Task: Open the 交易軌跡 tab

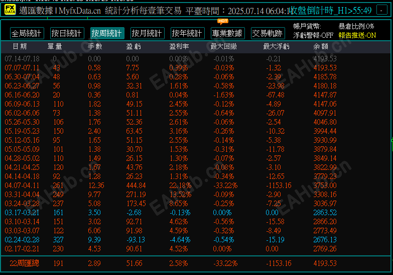Action: click(268, 33)
